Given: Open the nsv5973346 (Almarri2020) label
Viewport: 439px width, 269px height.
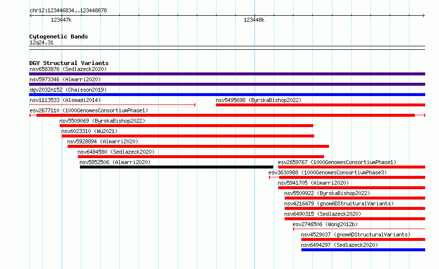Looking at the screenshot, I should pyautogui.click(x=65, y=79).
